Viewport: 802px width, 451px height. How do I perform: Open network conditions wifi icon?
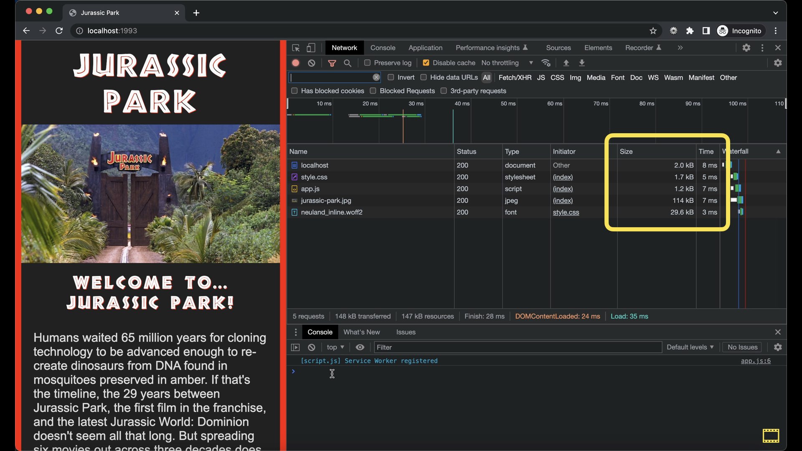[x=546, y=63]
